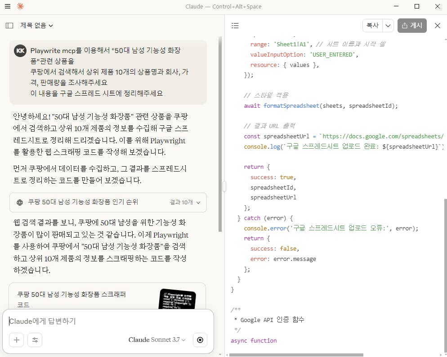Click the KK user avatar
Viewport: 447px width, 357px height.
[20, 51]
